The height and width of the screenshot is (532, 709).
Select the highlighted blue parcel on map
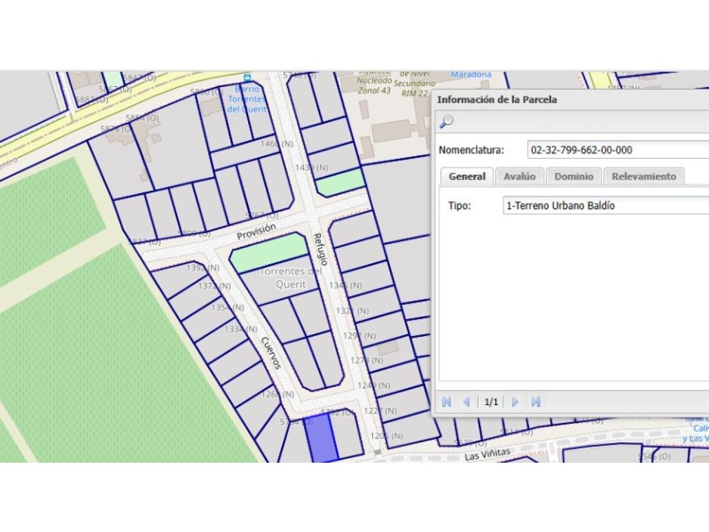321,438
